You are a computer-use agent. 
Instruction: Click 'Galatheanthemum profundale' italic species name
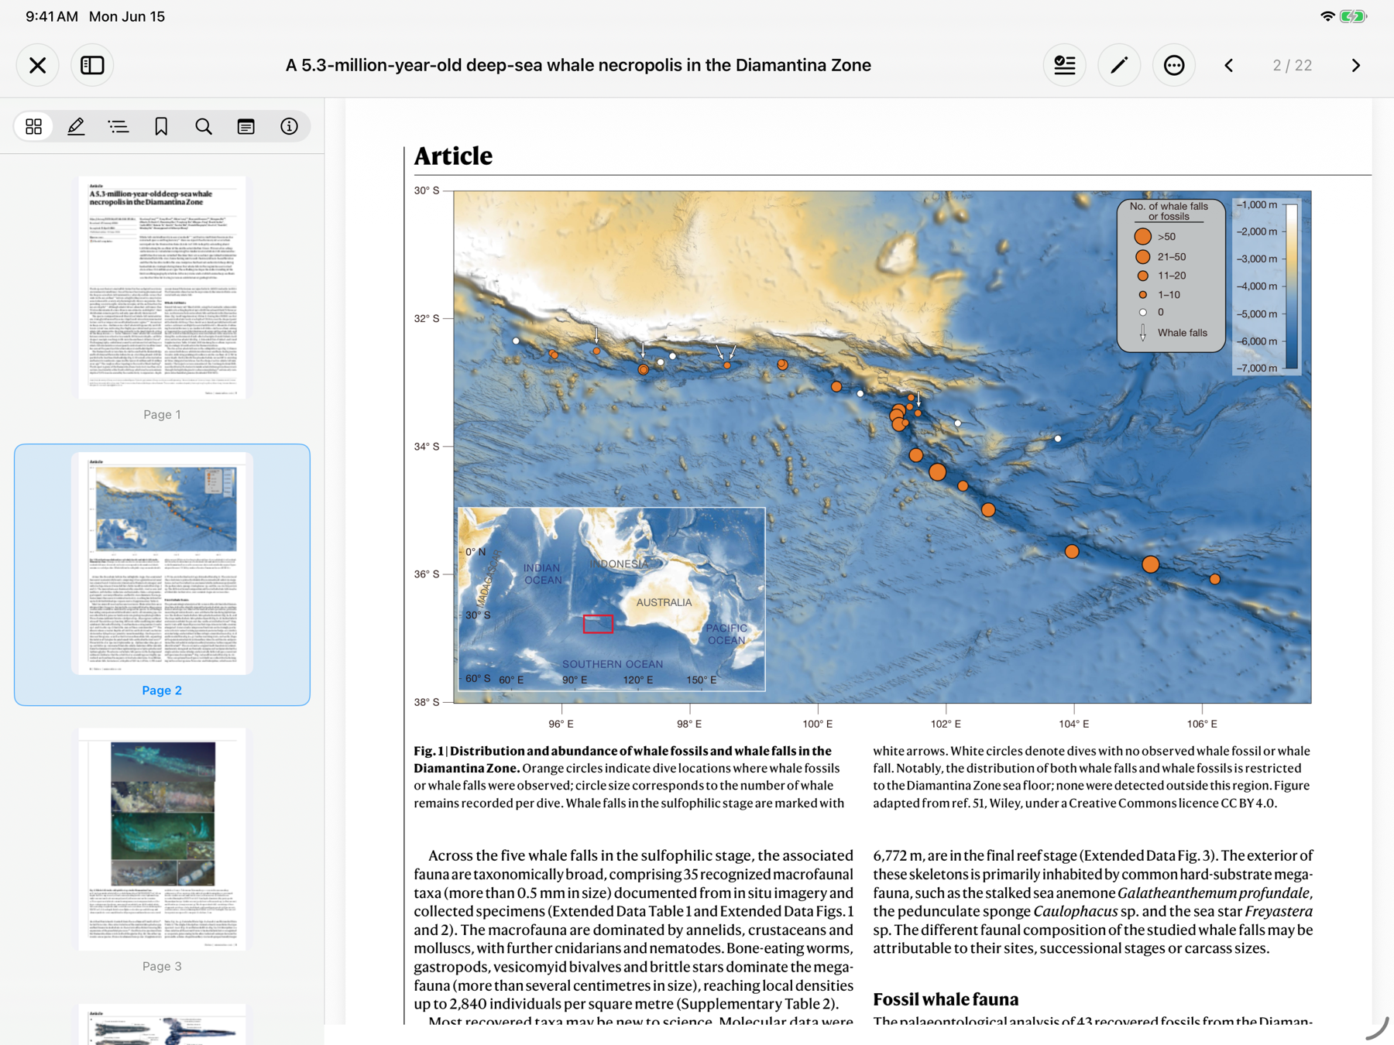pyautogui.click(x=1214, y=893)
